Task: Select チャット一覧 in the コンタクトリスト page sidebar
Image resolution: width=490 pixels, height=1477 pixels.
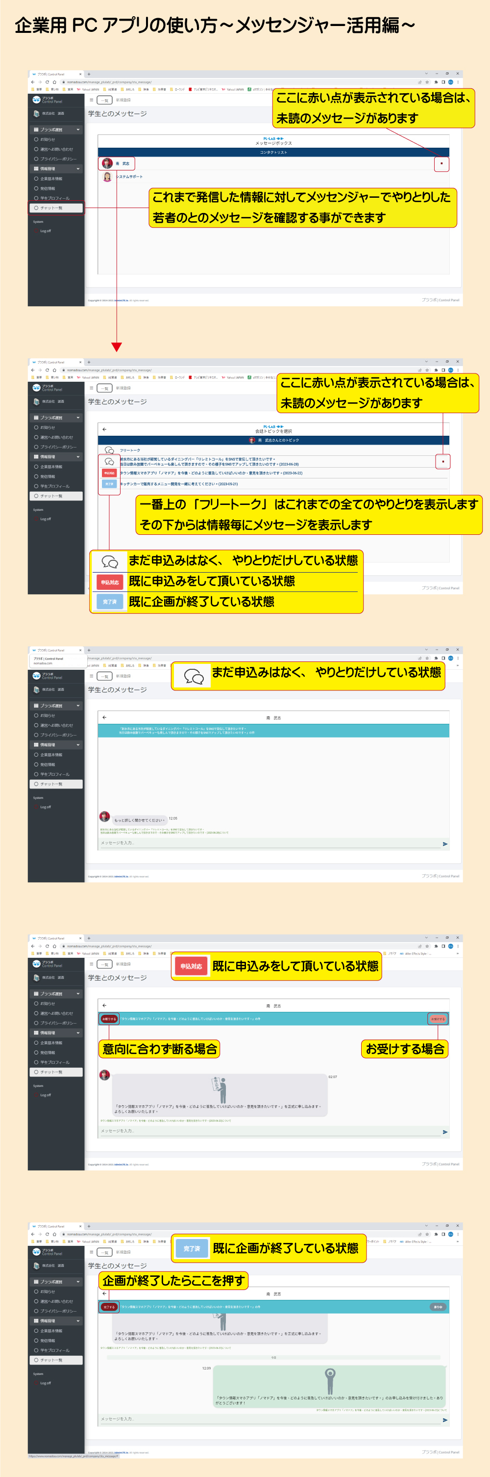Action: tap(51, 208)
